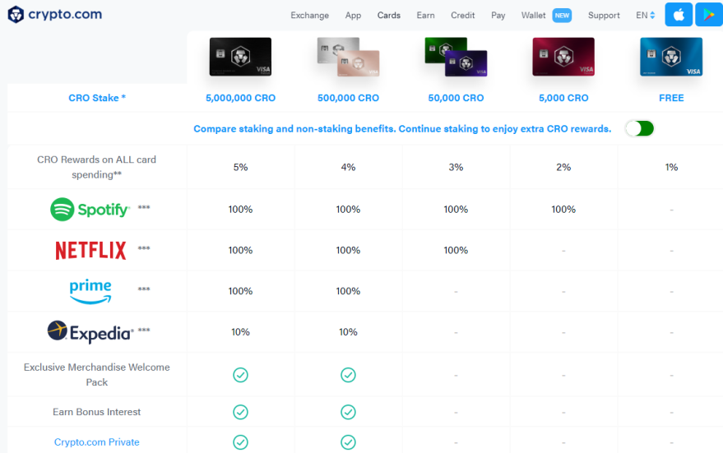Click the Netflix logo in benefits table
The image size is (723, 453).
coord(90,250)
